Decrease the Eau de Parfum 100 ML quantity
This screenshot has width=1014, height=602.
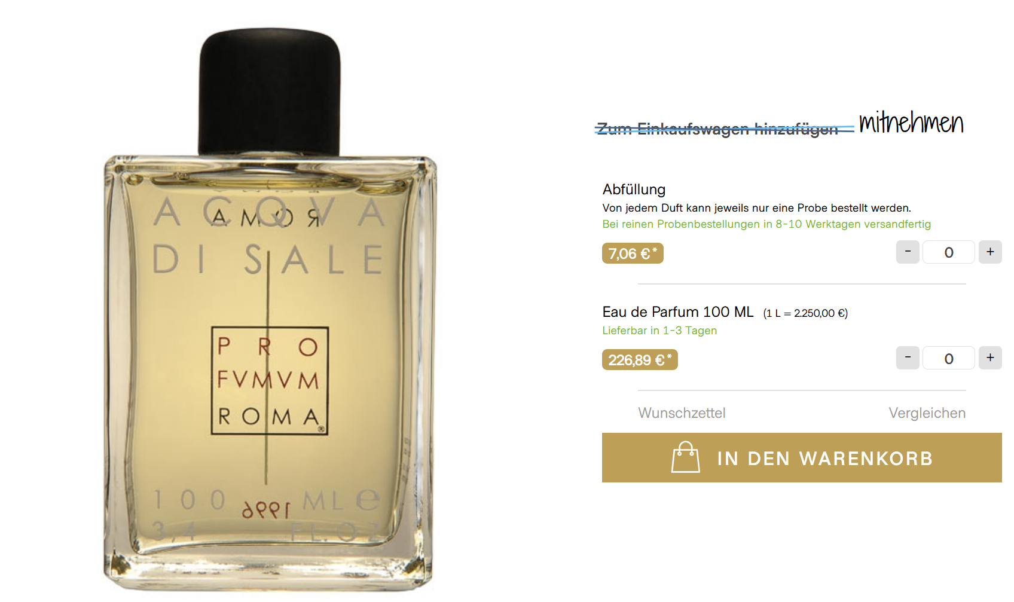[908, 357]
